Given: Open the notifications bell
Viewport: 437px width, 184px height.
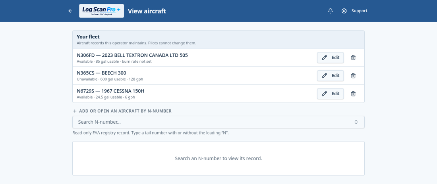Looking at the screenshot, I should pyautogui.click(x=330, y=11).
